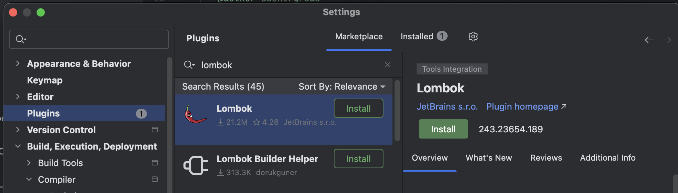Click the Installed tab count badge
Screen dimensions: 678x193
(x=442, y=36)
